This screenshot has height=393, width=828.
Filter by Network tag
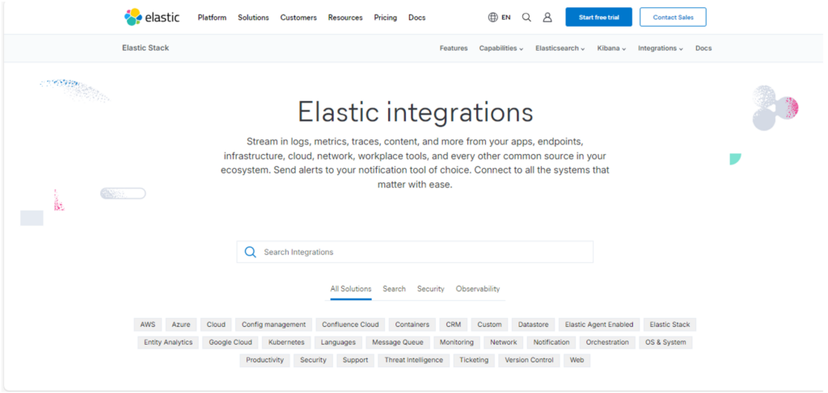tap(503, 342)
